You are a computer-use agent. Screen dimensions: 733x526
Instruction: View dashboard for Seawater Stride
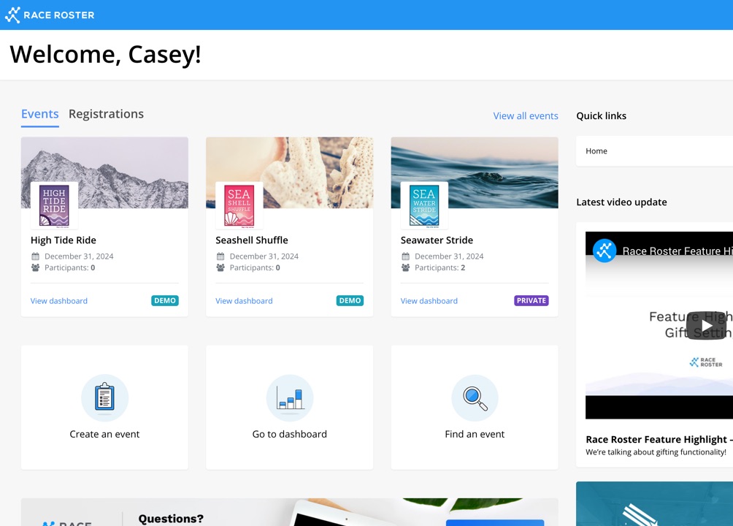pyautogui.click(x=429, y=301)
